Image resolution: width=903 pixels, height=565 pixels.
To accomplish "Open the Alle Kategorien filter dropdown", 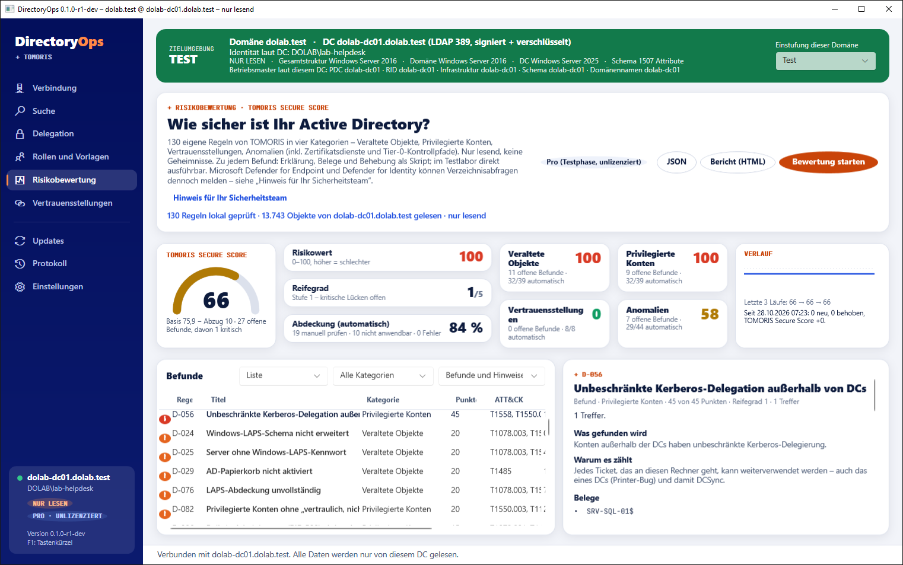I will click(x=383, y=376).
